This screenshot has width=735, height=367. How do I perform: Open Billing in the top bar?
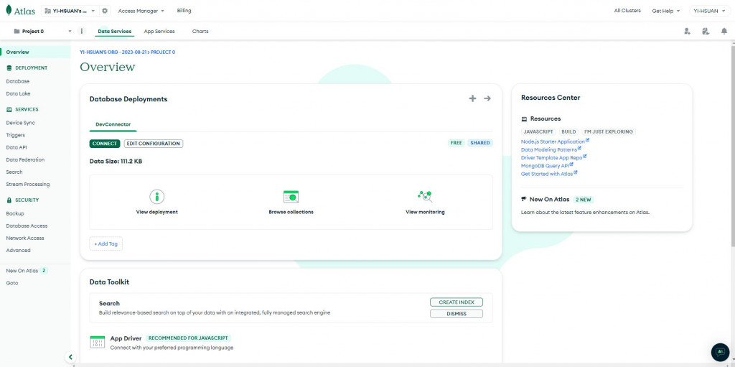(184, 11)
